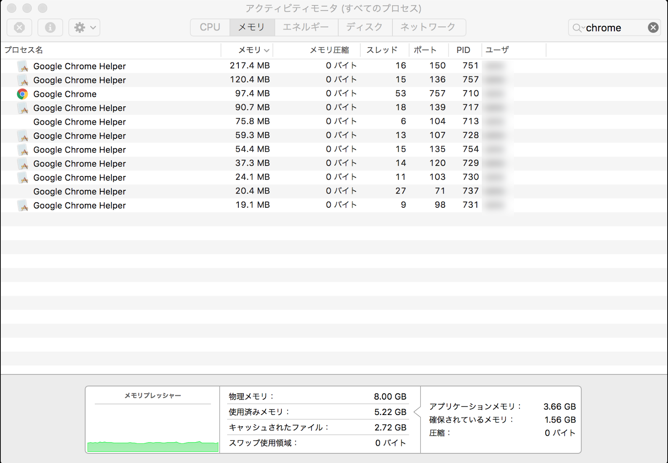Screen dimensions: 668x463
Task: Sort by ポート column header
Action: (x=429, y=50)
